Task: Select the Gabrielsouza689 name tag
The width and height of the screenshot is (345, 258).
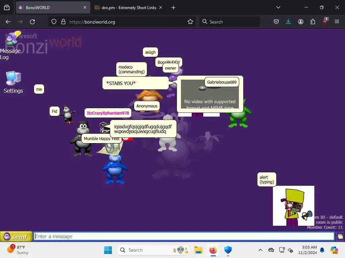Action: point(222,82)
